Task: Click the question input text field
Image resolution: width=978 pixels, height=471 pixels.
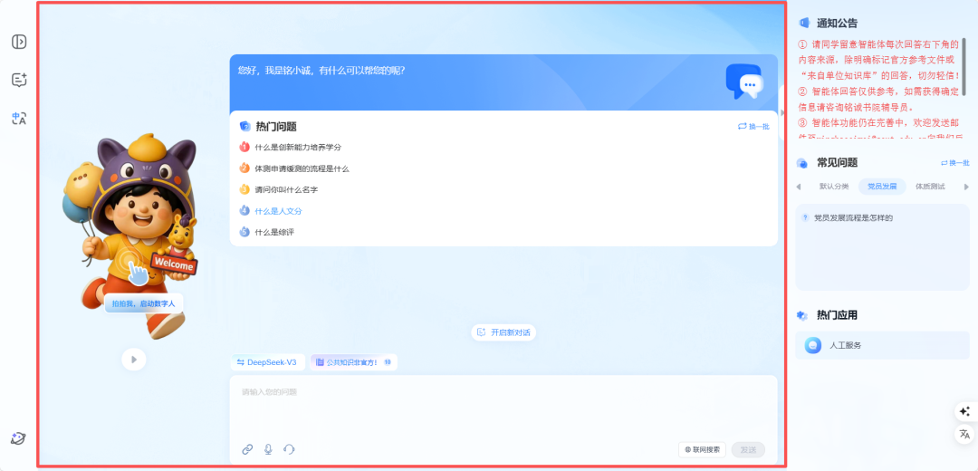Action: (503, 408)
